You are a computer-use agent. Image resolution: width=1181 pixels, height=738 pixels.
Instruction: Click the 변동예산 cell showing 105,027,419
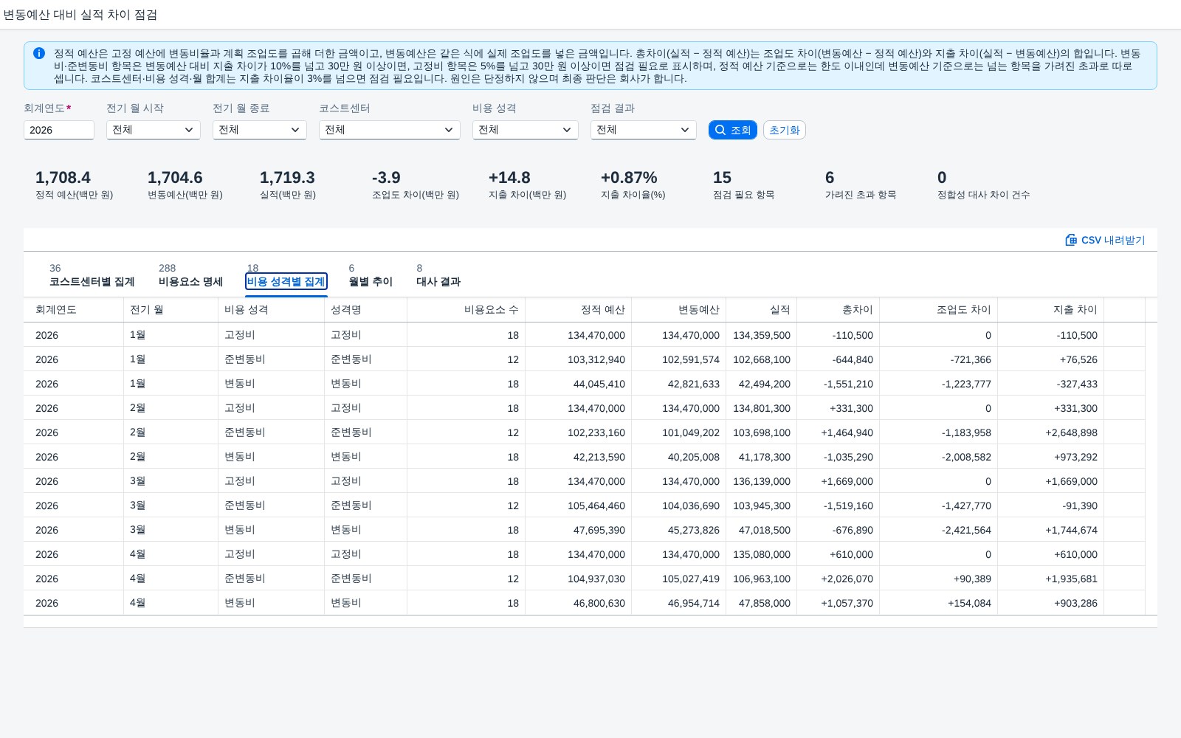pyautogui.click(x=679, y=579)
